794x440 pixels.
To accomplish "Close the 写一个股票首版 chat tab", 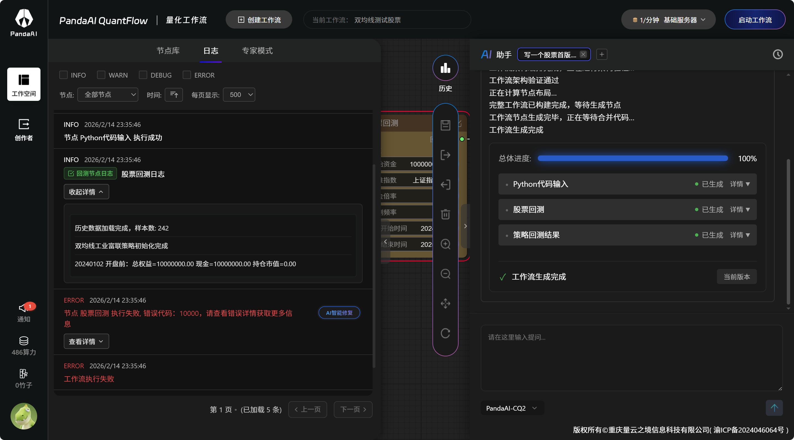I will pos(583,55).
